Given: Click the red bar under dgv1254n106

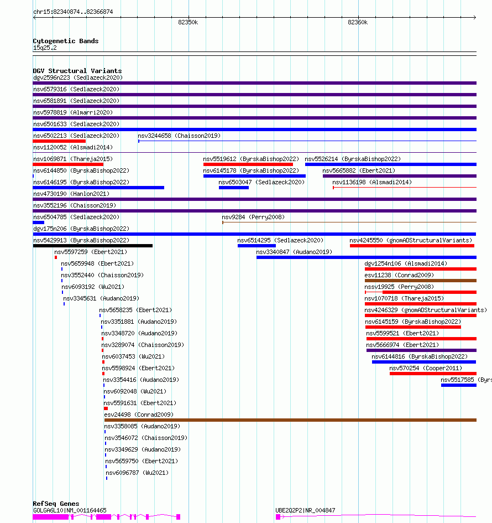Looking at the screenshot, I should click(x=420, y=269).
